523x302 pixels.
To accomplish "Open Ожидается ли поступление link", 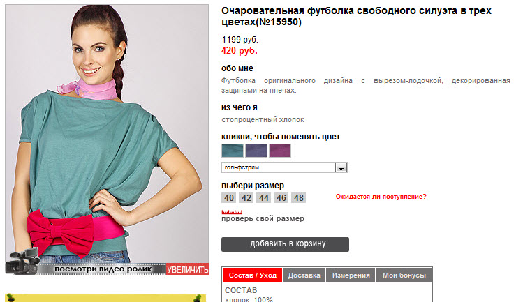I will click(x=381, y=197).
